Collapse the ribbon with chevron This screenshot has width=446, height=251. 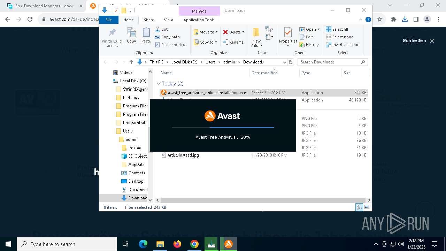[361, 20]
